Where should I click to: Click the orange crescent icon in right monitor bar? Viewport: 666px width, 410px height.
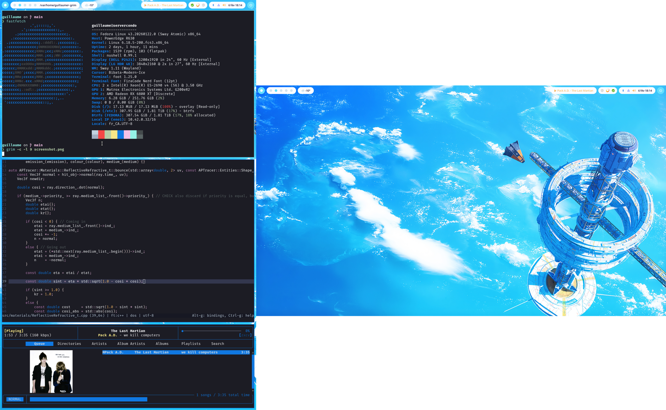(608, 91)
